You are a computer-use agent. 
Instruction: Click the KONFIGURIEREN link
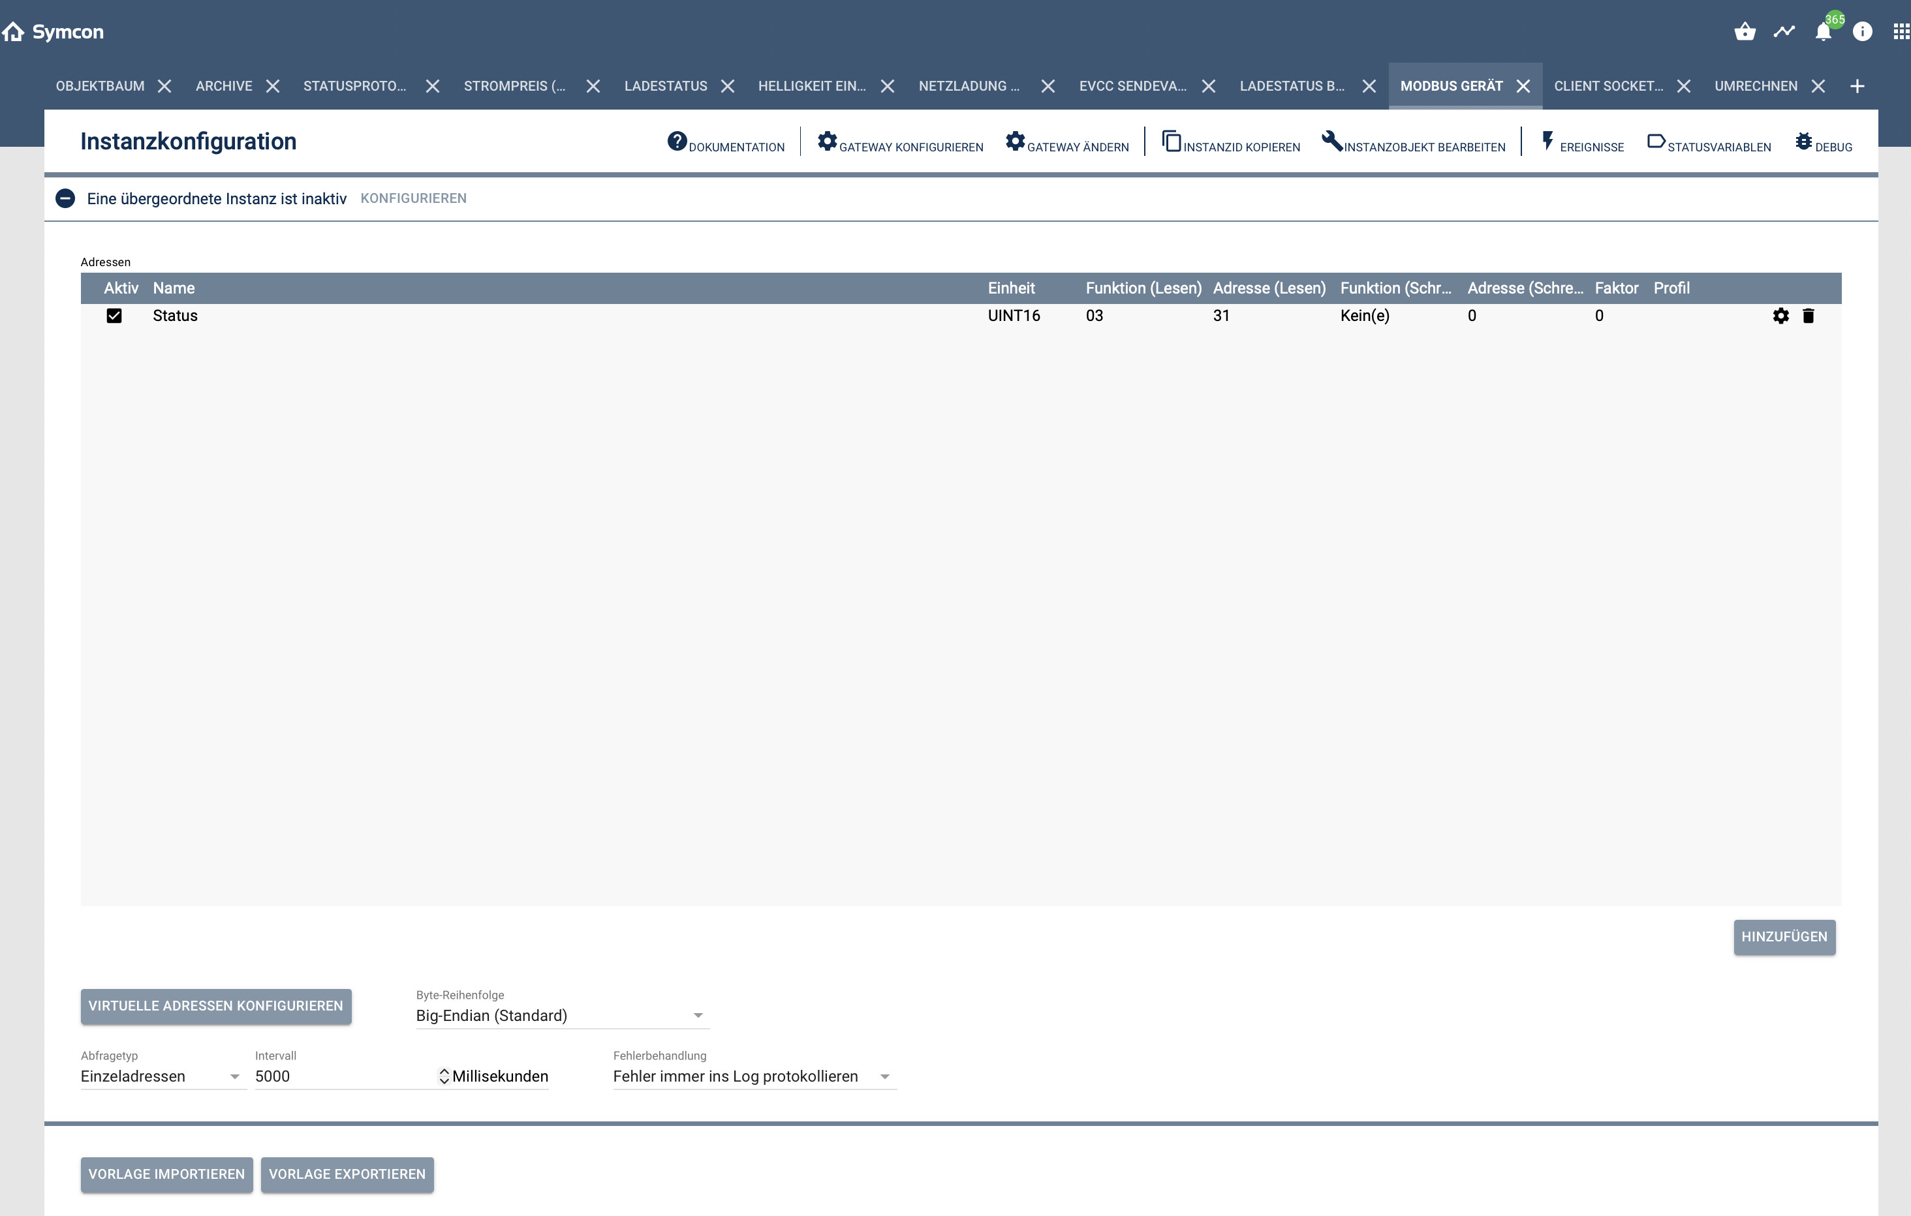pyautogui.click(x=412, y=198)
